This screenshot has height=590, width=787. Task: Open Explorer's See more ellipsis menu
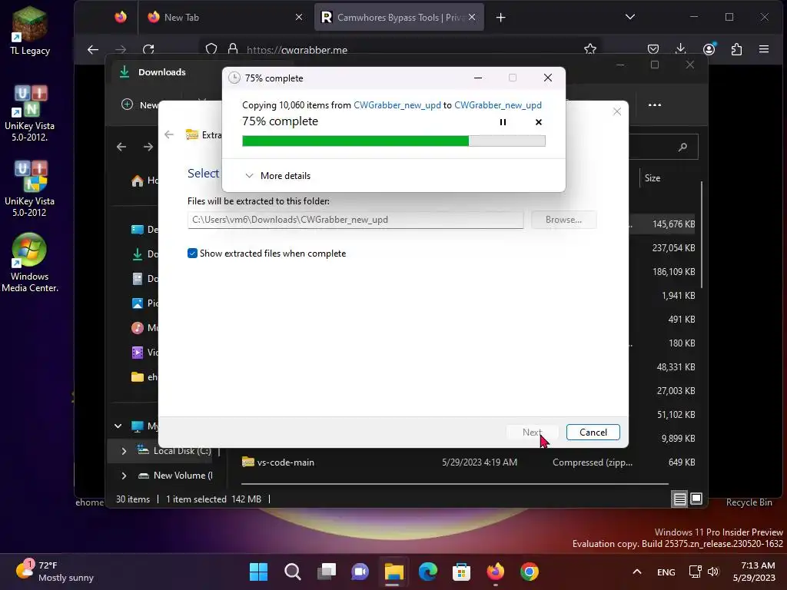pos(655,104)
